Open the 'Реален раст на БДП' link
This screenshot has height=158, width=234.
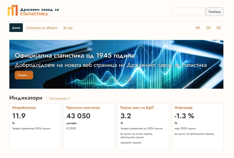click(137, 107)
